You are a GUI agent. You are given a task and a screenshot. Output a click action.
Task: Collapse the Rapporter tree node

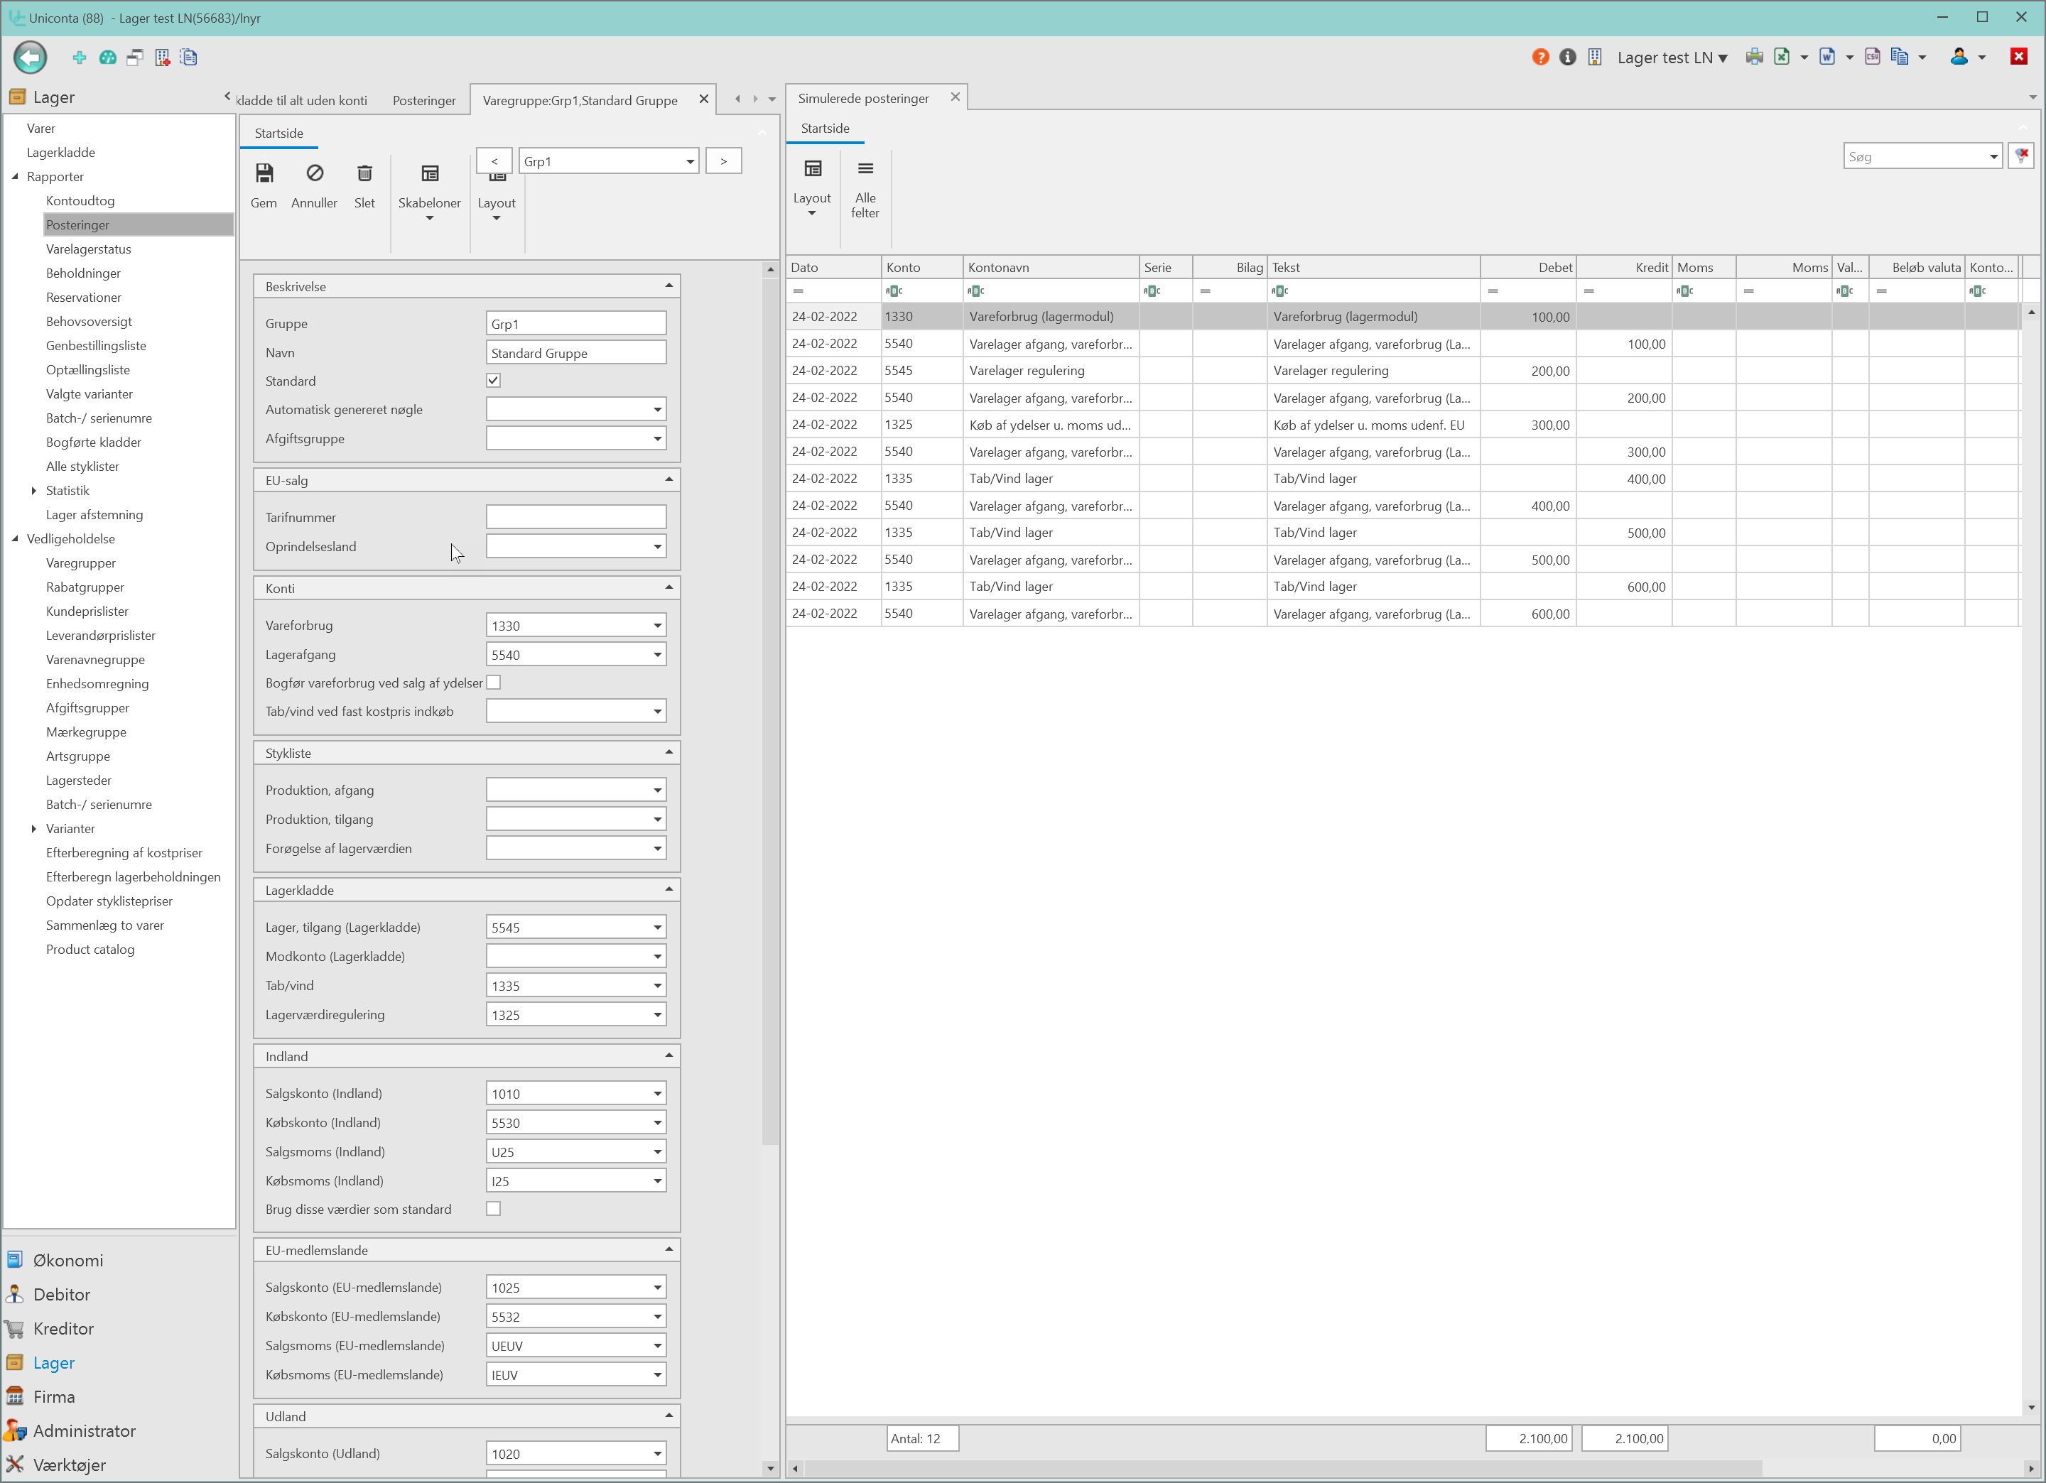(14, 177)
